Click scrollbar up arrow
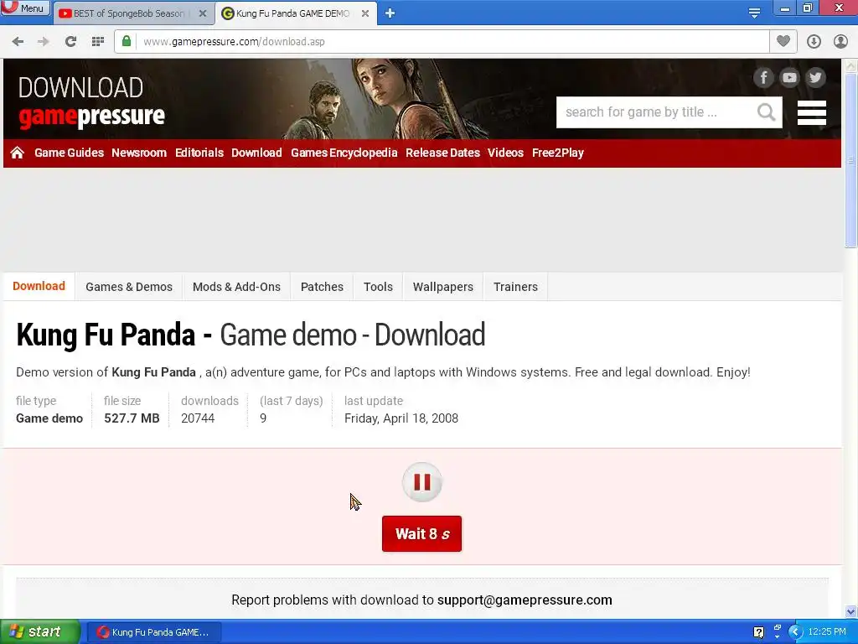Image resolution: width=858 pixels, height=644 pixels. [851, 65]
